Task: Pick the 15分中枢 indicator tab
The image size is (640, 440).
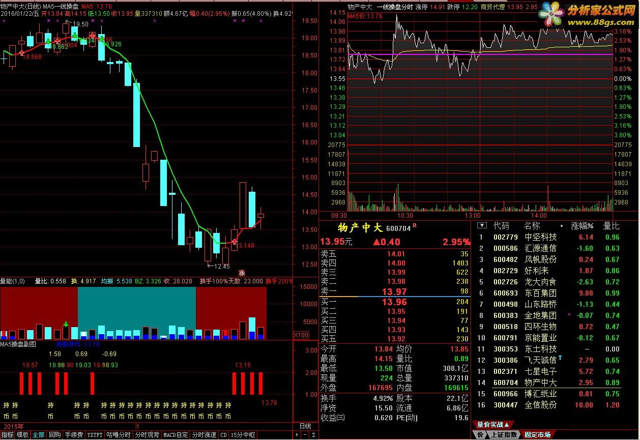Action: (243, 435)
